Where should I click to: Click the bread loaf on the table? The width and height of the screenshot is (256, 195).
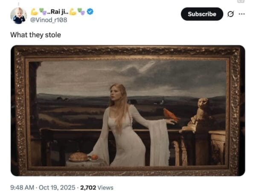(x=78, y=157)
